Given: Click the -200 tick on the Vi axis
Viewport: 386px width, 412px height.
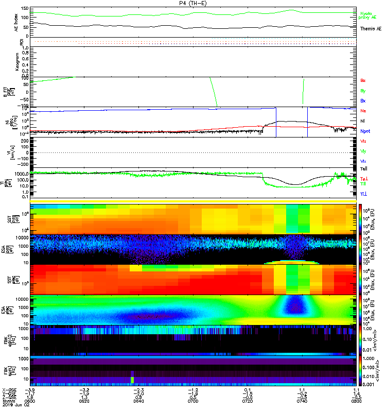Looking at the screenshot, I should click(x=23, y=164).
